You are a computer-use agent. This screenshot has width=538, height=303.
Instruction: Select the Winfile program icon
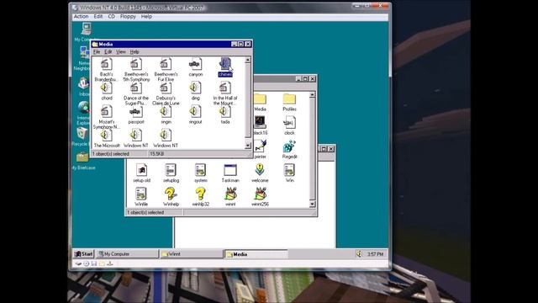(141, 194)
